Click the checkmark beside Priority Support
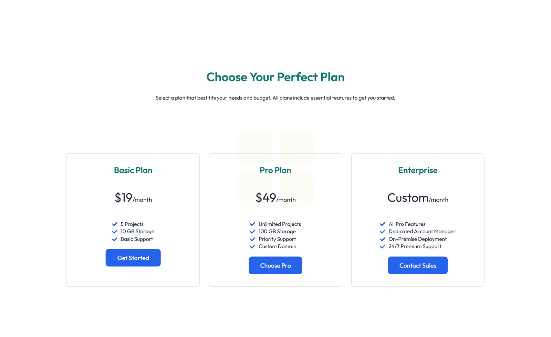 coord(252,239)
